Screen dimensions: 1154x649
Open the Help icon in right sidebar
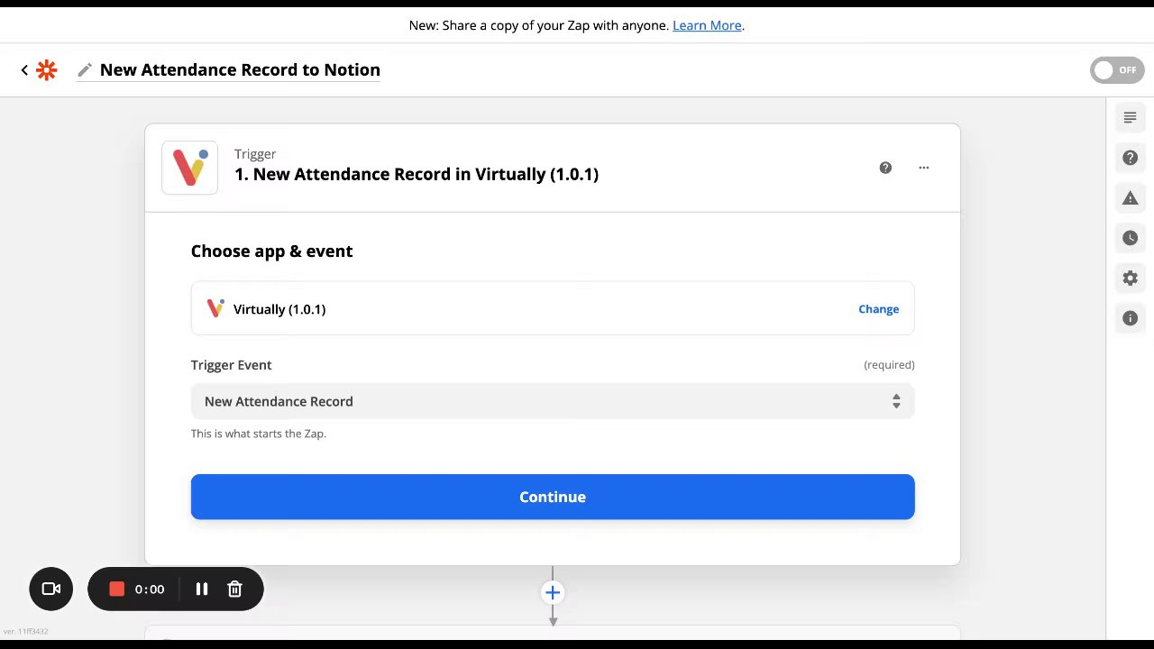[1130, 158]
